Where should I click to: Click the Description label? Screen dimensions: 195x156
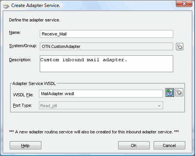(20, 60)
